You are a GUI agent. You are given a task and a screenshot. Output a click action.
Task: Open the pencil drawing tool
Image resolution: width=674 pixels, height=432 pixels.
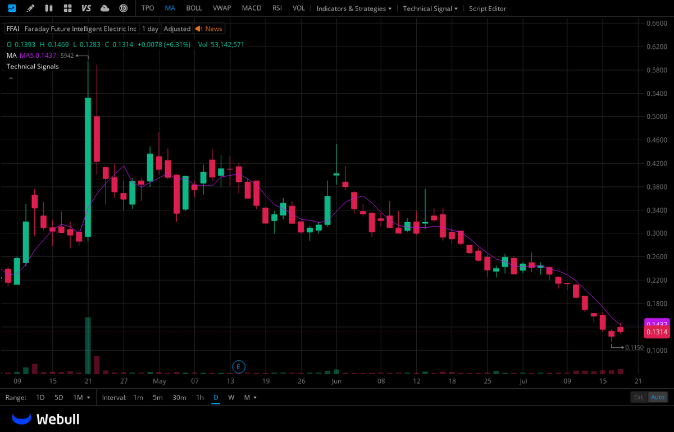coord(30,8)
